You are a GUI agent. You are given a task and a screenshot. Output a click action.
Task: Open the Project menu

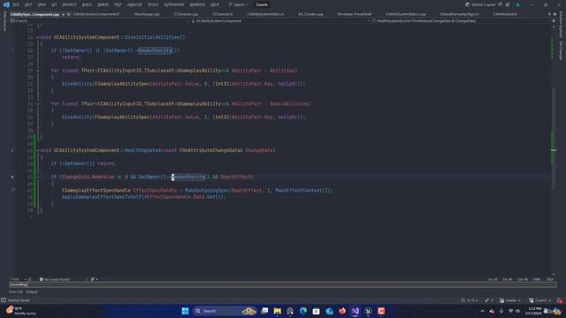pos(69,4)
